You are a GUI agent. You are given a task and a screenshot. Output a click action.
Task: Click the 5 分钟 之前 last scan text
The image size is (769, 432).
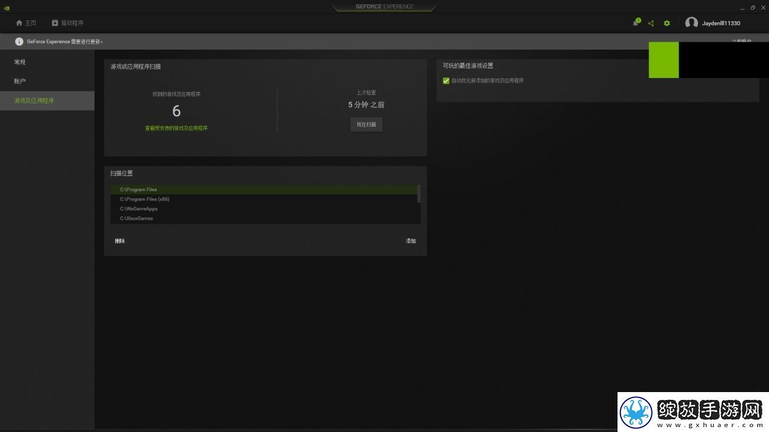pos(366,105)
